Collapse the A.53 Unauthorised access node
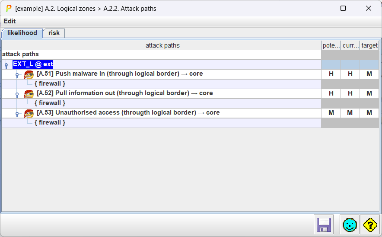Screen dimensions: 382x237 click(17, 114)
